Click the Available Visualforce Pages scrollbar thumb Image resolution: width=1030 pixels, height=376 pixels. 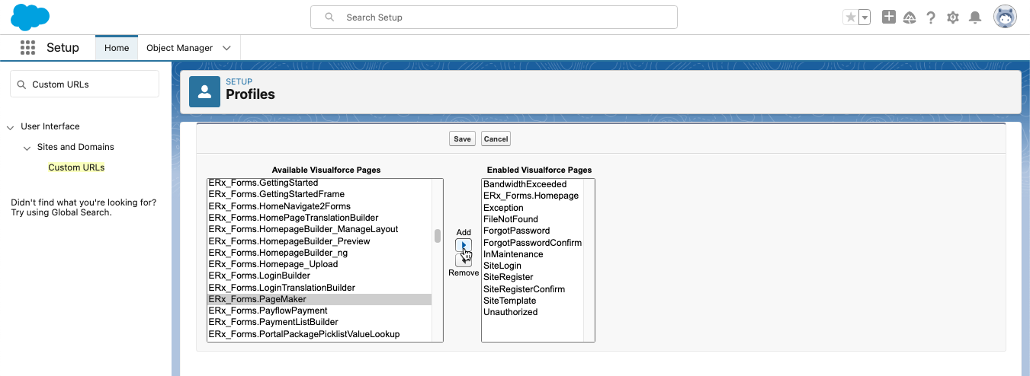coord(438,236)
